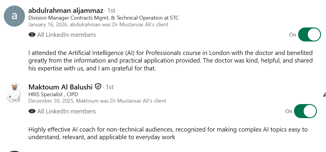Click the verification shield beside Maktoum's name
The height and width of the screenshot is (152, 326).
click(x=98, y=87)
